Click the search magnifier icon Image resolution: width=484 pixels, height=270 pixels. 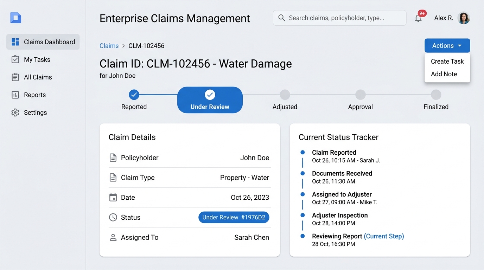coord(281,18)
